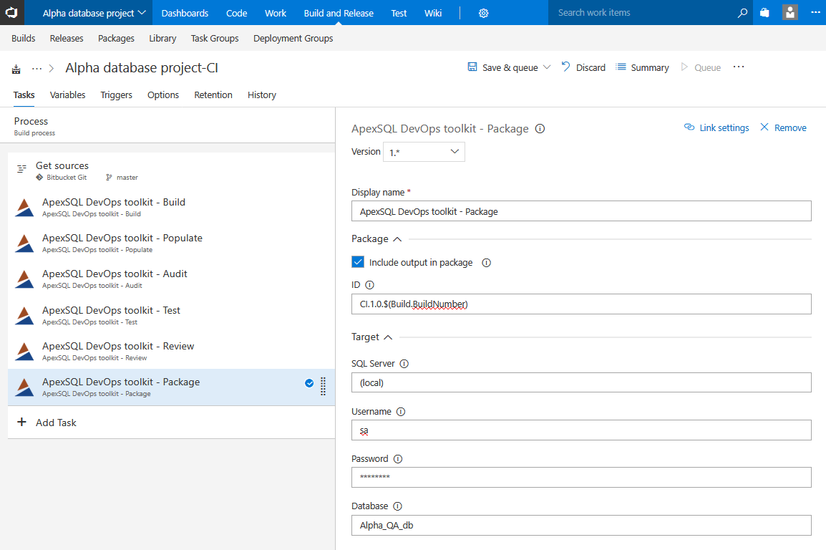Open the marketplace shopping bag icon
This screenshot has height=550, width=826.
tap(764, 13)
